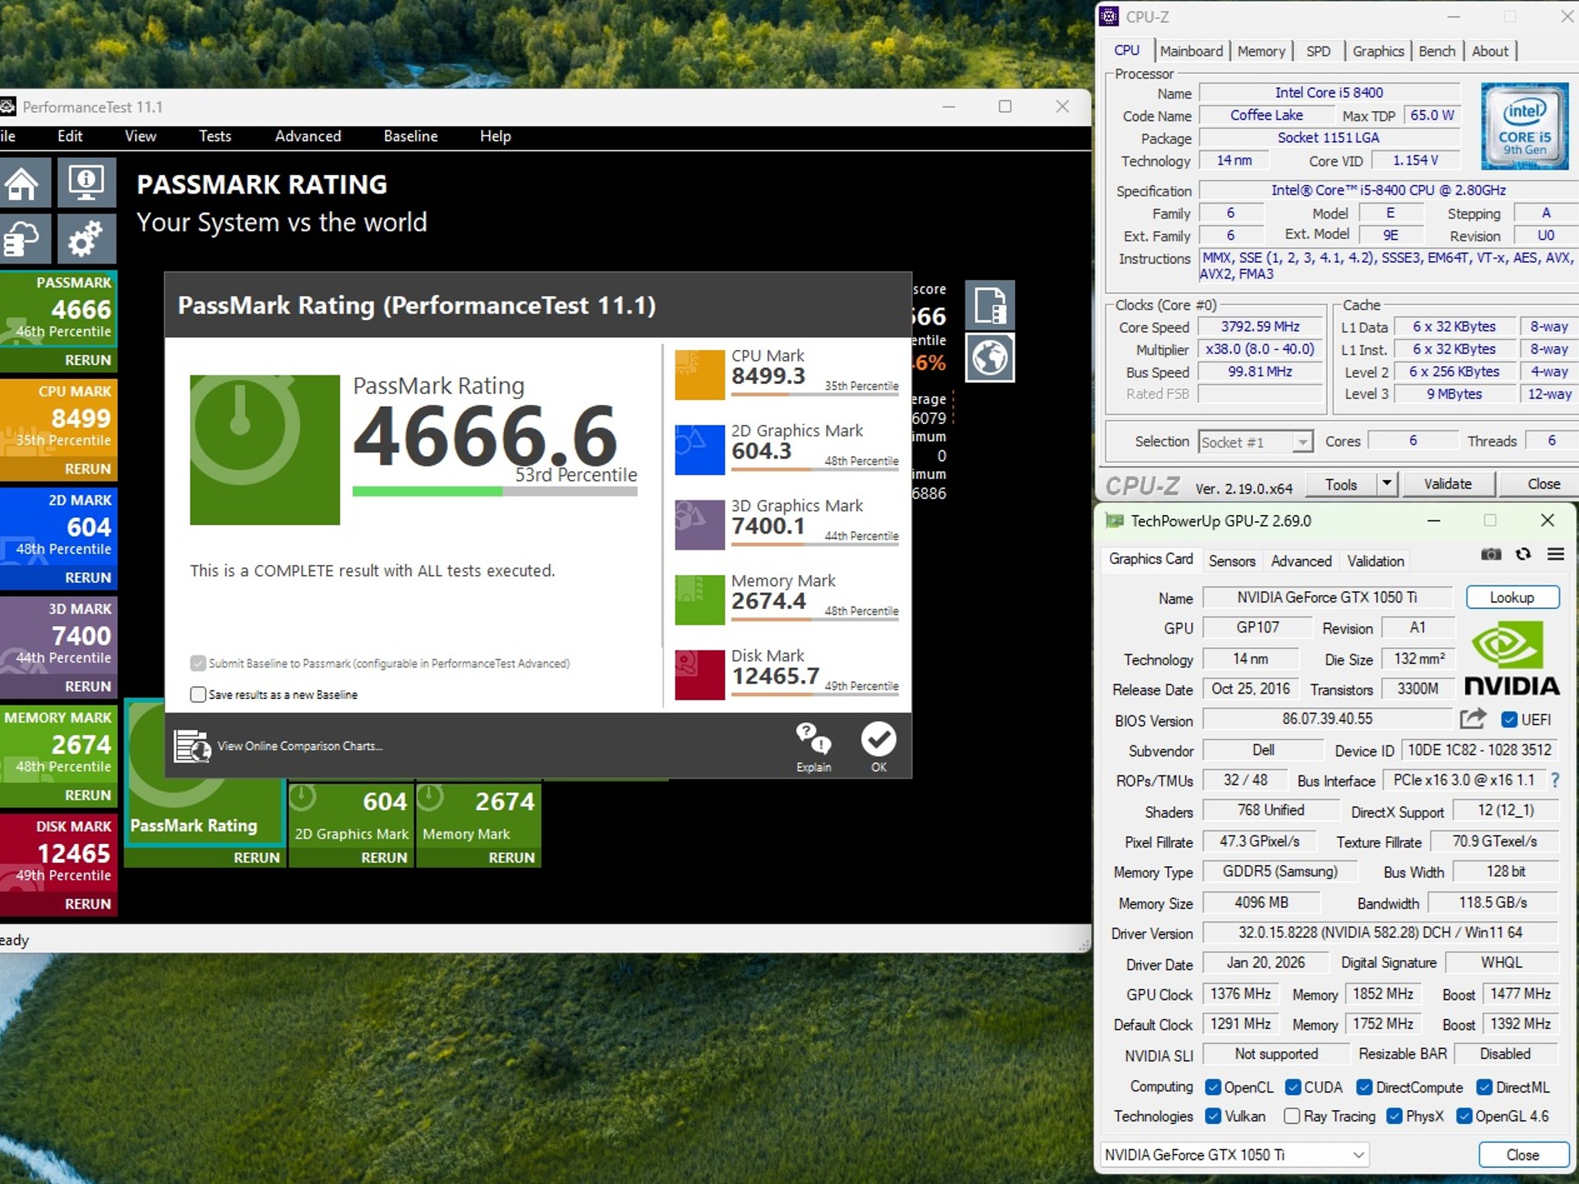Click the 2D Graphics Mark 604 bottom tile
Screen dimensions: 1579x1184
[x=352, y=815]
